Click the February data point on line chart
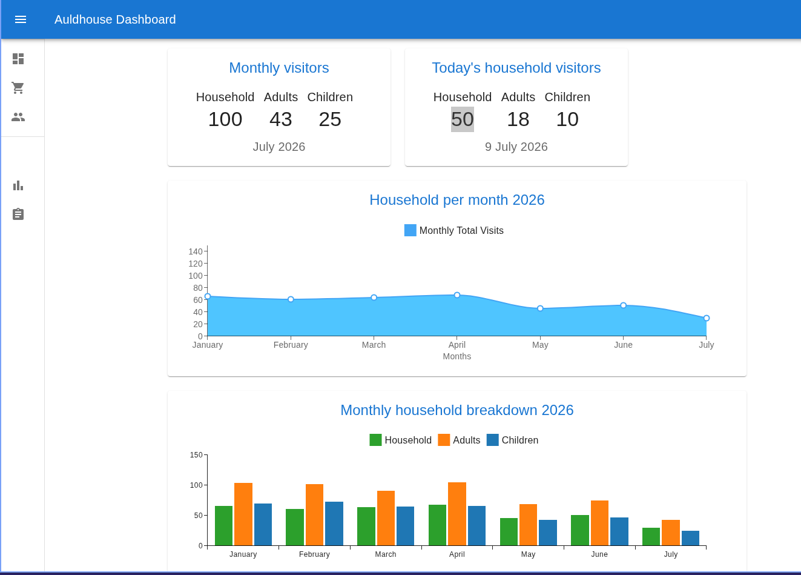 (291, 299)
